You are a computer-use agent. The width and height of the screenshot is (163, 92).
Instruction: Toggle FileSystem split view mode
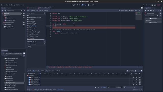tap(24, 53)
